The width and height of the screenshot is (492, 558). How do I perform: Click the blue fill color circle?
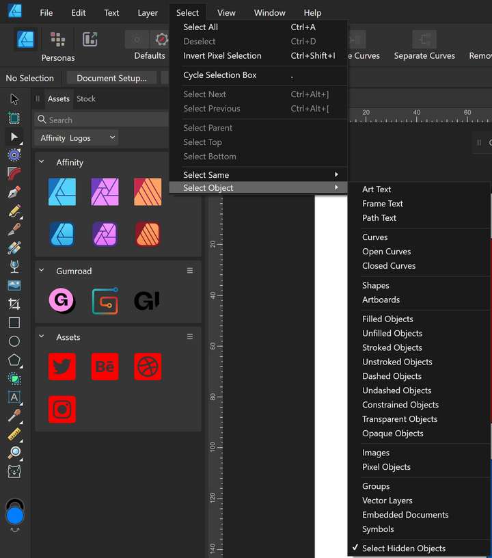click(15, 516)
